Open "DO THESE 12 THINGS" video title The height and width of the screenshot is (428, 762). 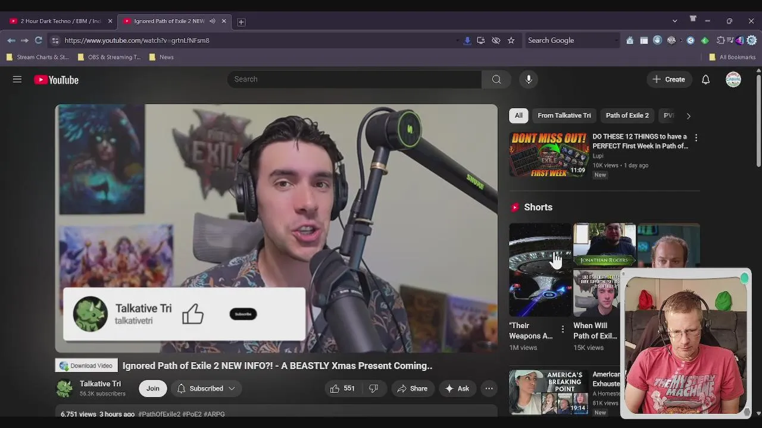click(640, 141)
